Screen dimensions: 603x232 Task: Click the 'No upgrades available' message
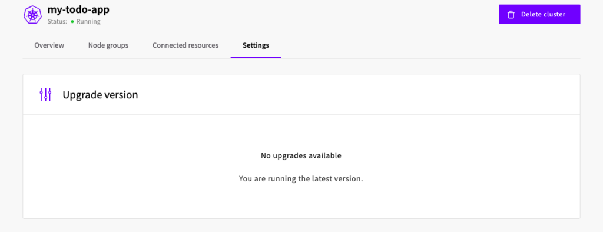301,156
